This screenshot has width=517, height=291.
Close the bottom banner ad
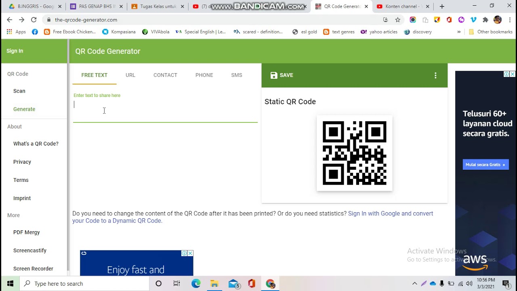tap(190, 253)
